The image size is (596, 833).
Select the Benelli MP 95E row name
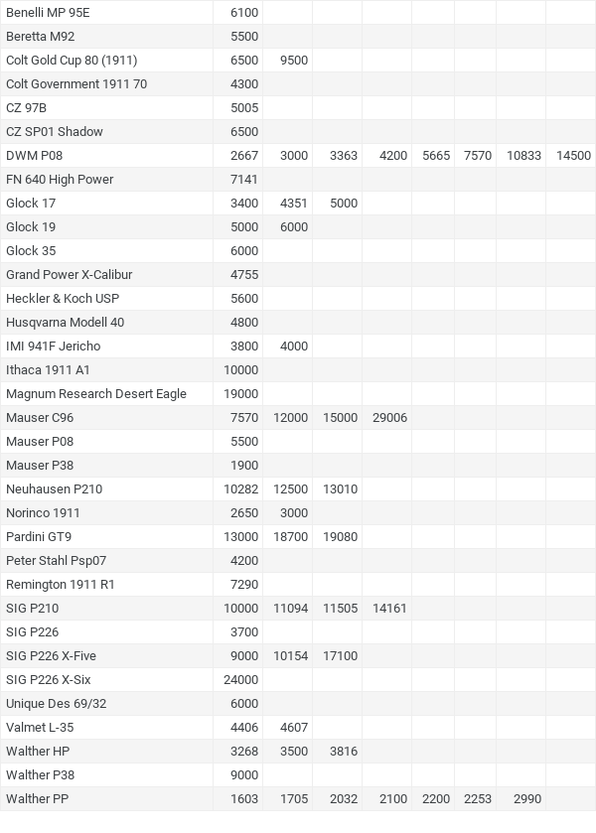tap(48, 12)
